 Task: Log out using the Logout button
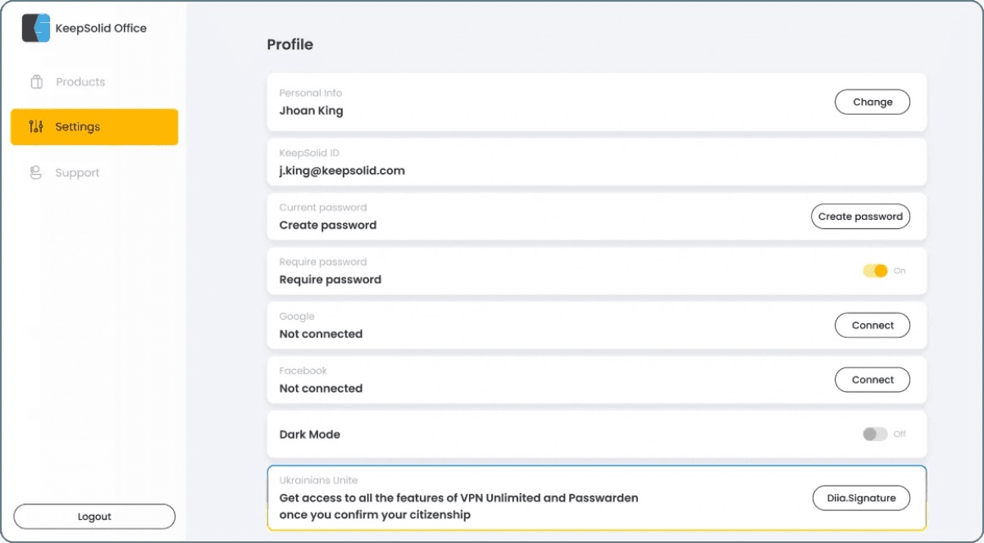click(x=94, y=517)
